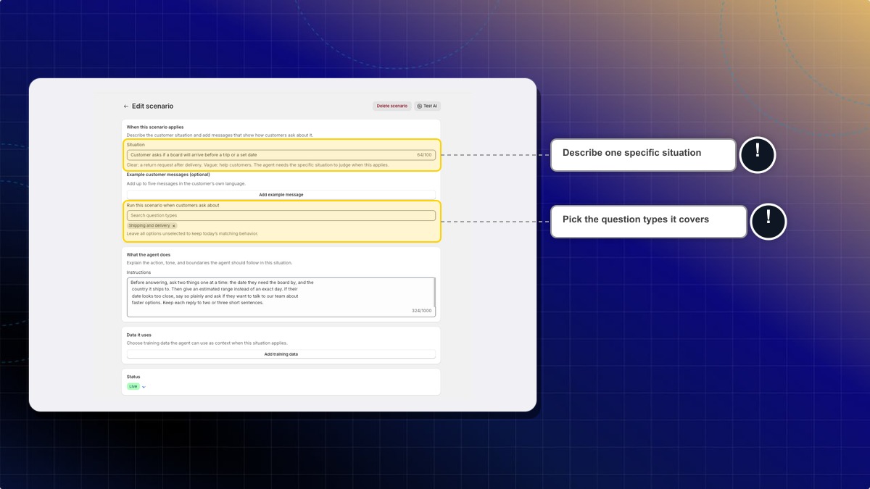This screenshot has height=489, width=870.
Task: Click the Edit scenario heading
Action: pos(152,106)
